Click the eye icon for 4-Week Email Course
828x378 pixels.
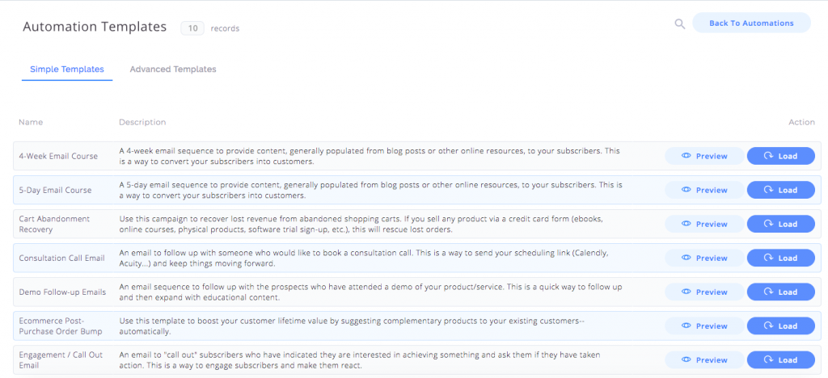686,156
